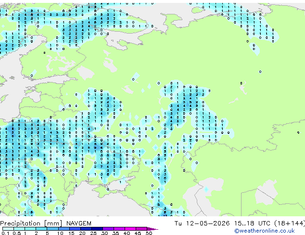This screenshot has width=305, height=235.
Task: Click the '15..18 UTC' time text
Action: [x=252, y=223]
